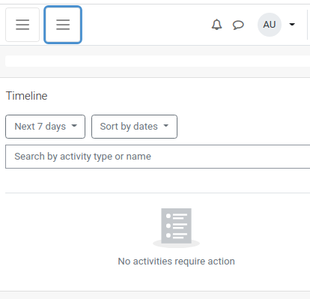Viewport: 310px width, 299px height.
Task: Click the Timeline block heading
Action: click(27, 96)
